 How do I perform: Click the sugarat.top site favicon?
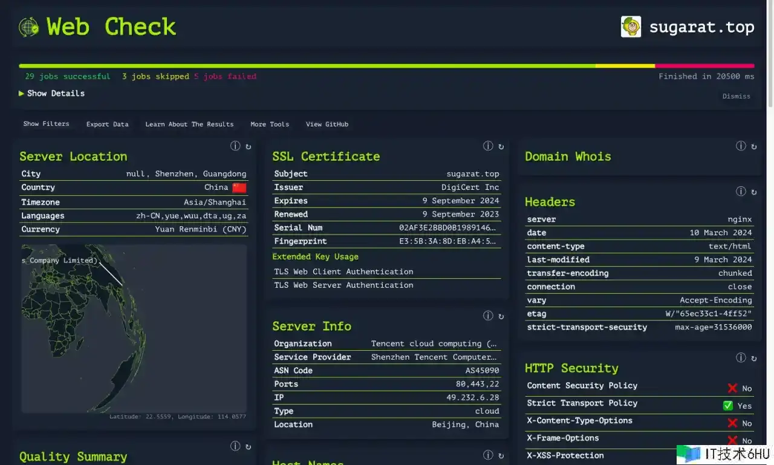[x=631, y=27]
